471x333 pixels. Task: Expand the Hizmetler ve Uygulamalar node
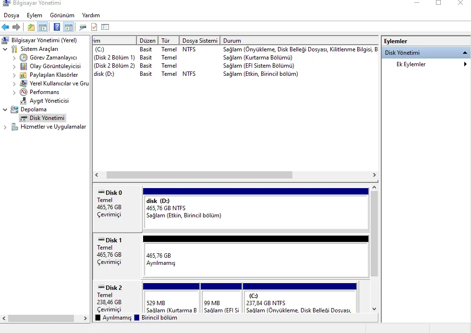[x=5, y=127]
